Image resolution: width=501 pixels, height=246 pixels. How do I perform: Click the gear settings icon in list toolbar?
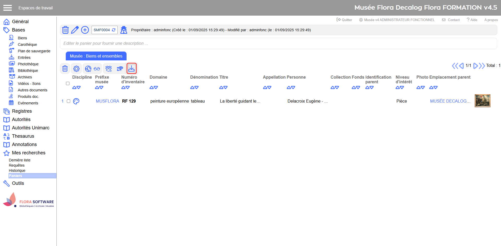(76, 69)
